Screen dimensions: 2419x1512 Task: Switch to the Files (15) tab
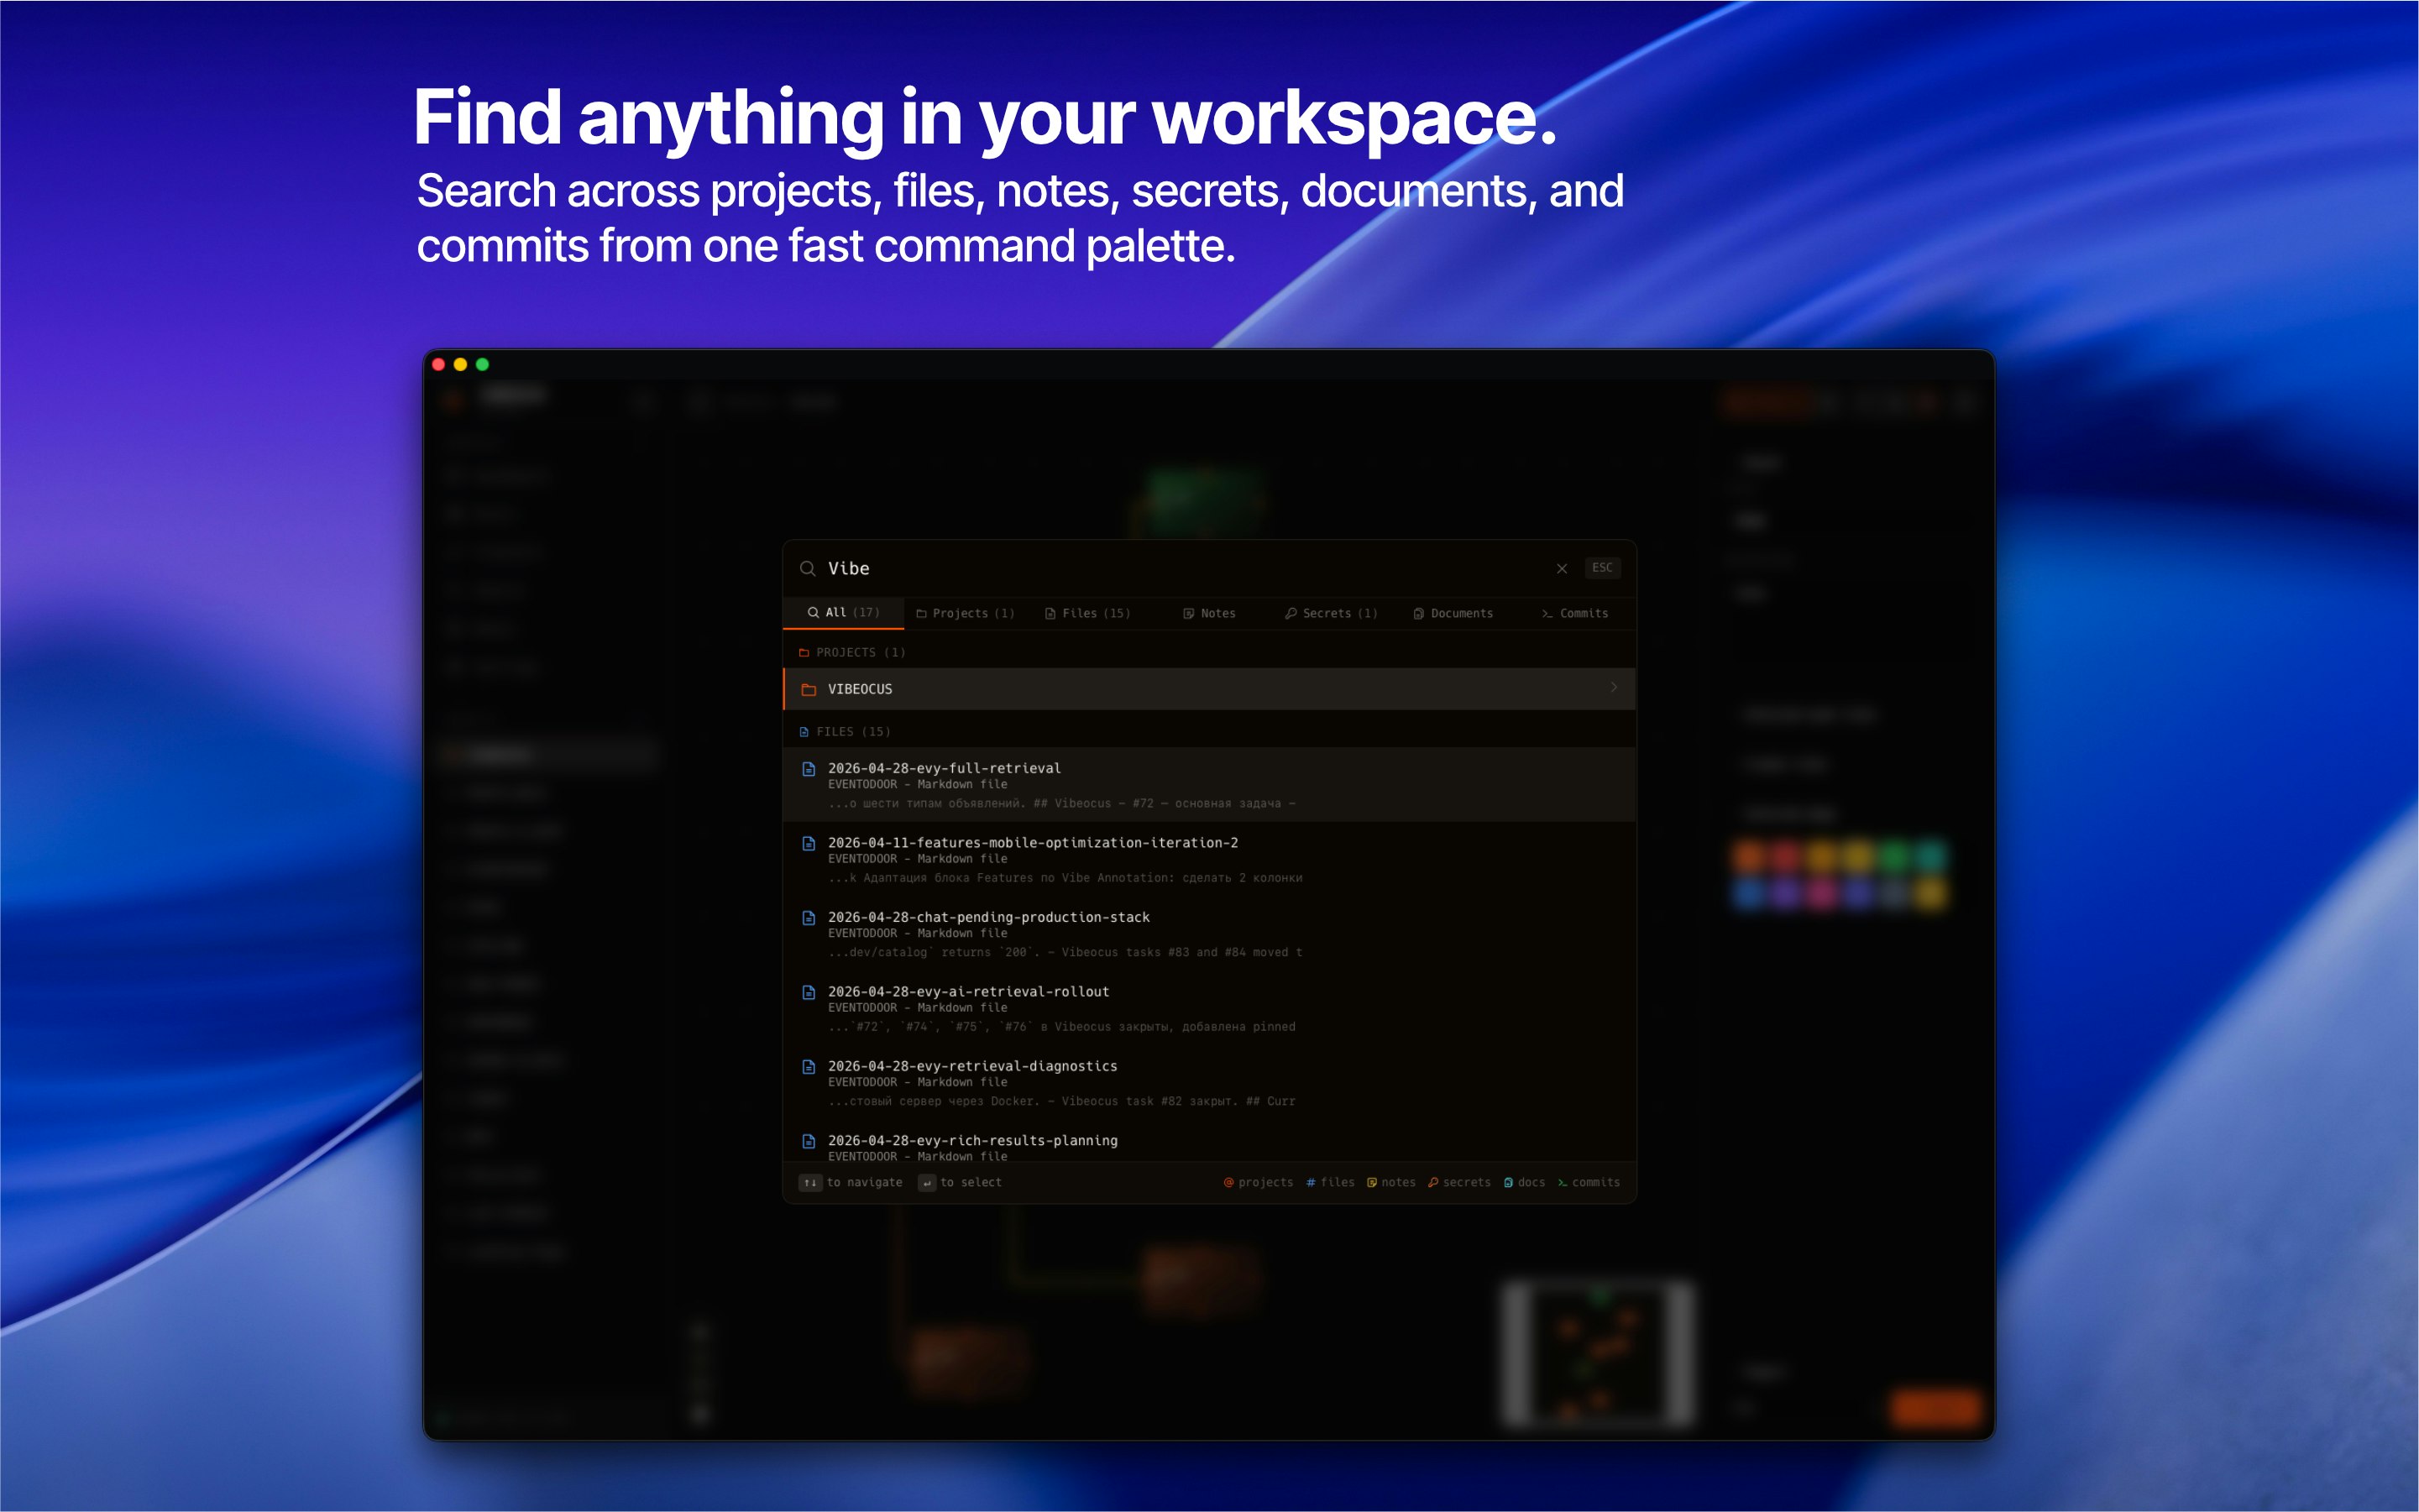point(1087,613)
